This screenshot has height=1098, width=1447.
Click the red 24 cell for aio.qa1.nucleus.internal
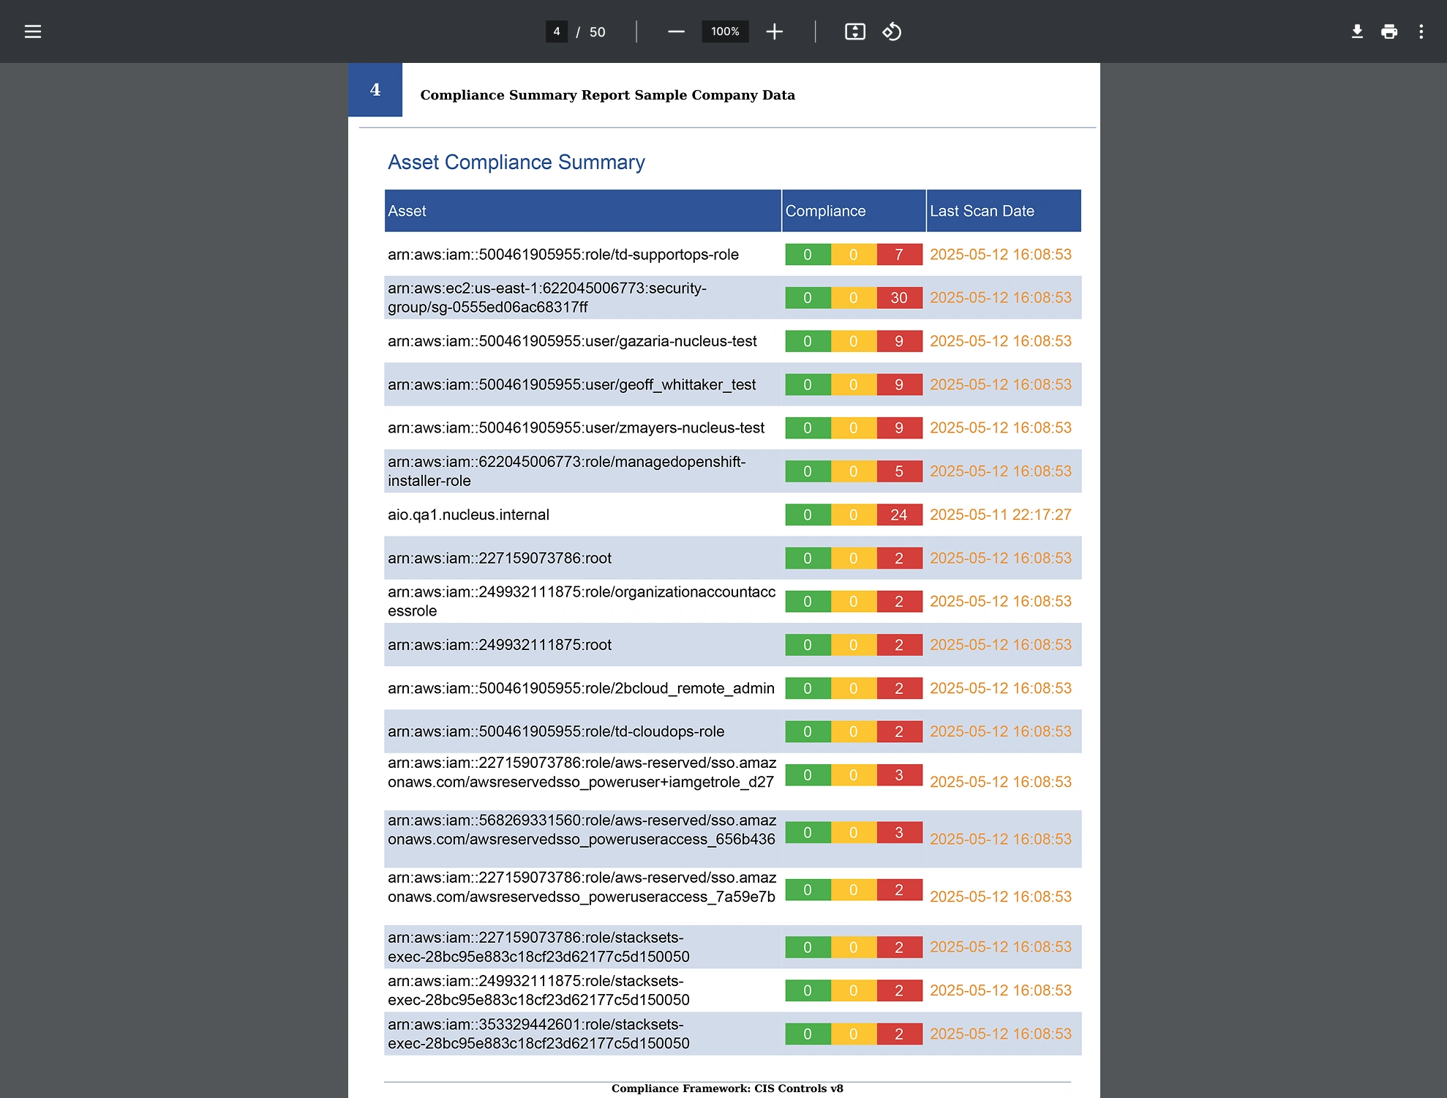point(899,515)
